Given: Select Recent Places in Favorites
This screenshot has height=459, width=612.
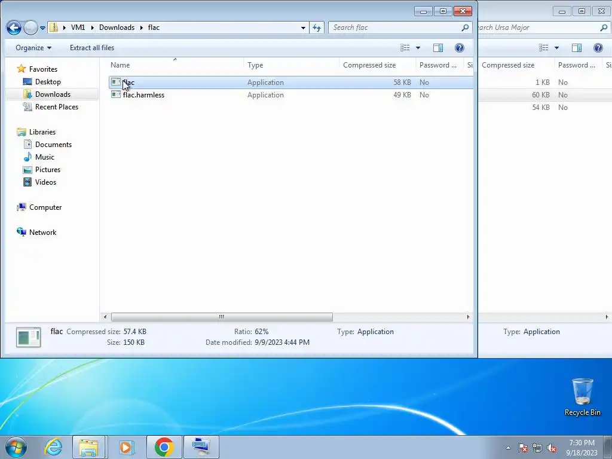Looking at the screenshot, I should point(57,106).
